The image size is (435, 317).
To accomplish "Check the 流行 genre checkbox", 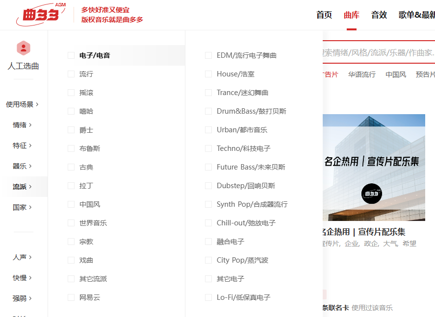I will pos(71,74).
